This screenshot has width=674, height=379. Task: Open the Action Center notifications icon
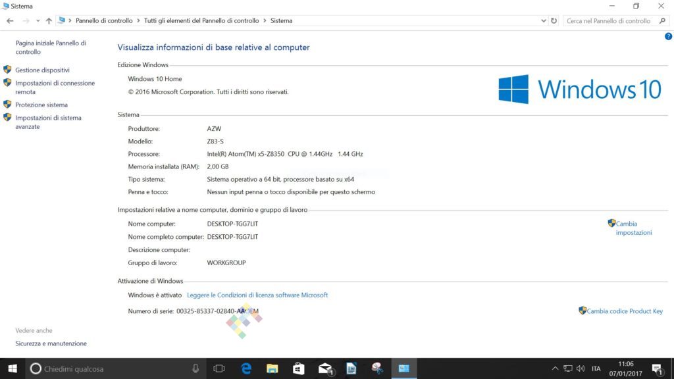pos(657,368)
